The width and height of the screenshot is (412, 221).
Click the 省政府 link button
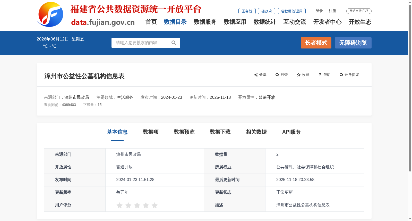[267, 11]
